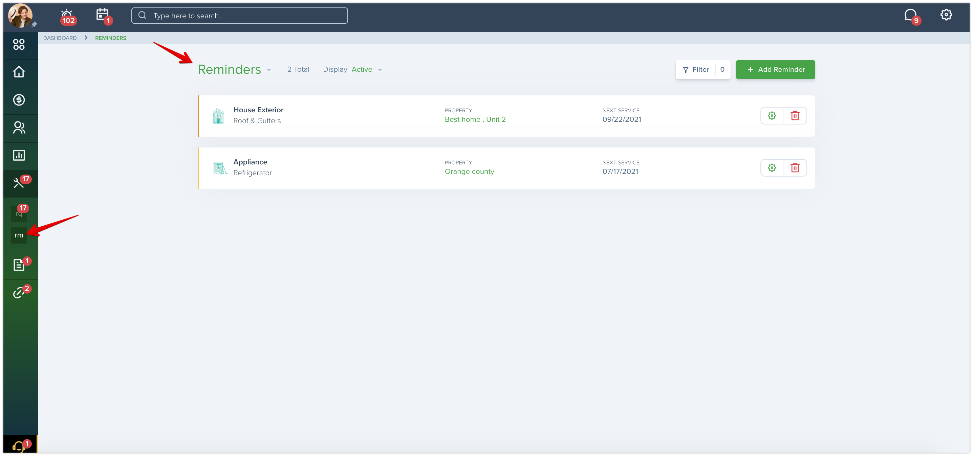Open the user profile avatar
Screen dimensions: 973x456
[x=20, y=16]
